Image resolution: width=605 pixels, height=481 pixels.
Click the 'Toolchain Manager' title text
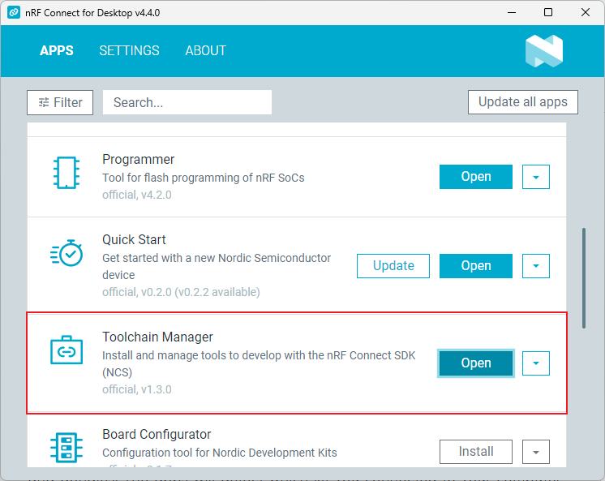coord(157,337)
